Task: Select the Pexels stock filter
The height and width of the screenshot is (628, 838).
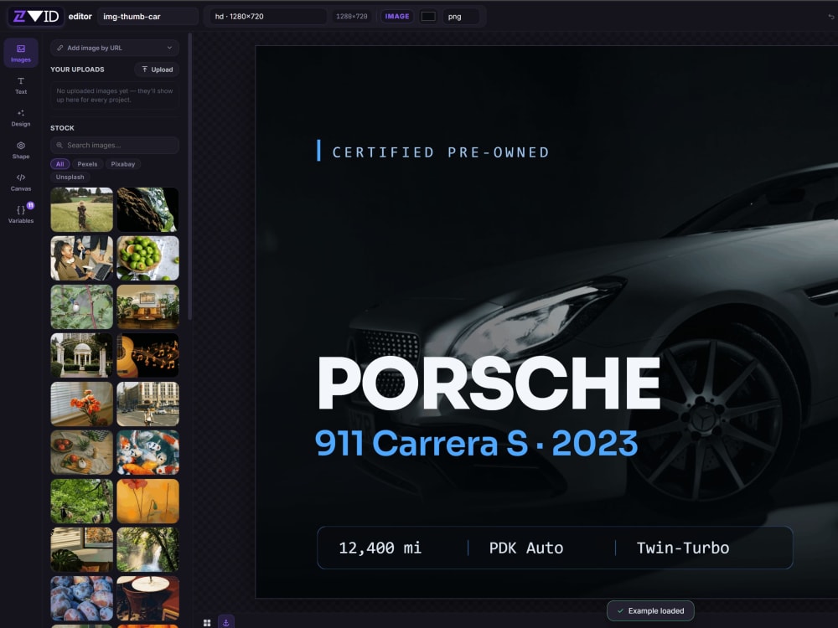Action: click(x=87, y=164)
